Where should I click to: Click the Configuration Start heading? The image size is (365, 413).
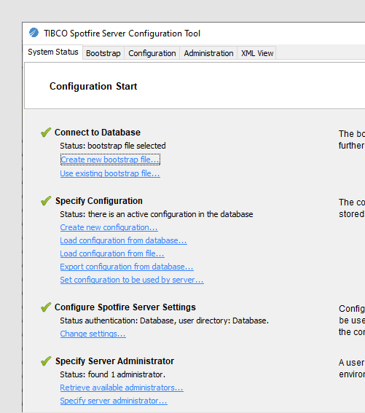[x=93, y=87]
